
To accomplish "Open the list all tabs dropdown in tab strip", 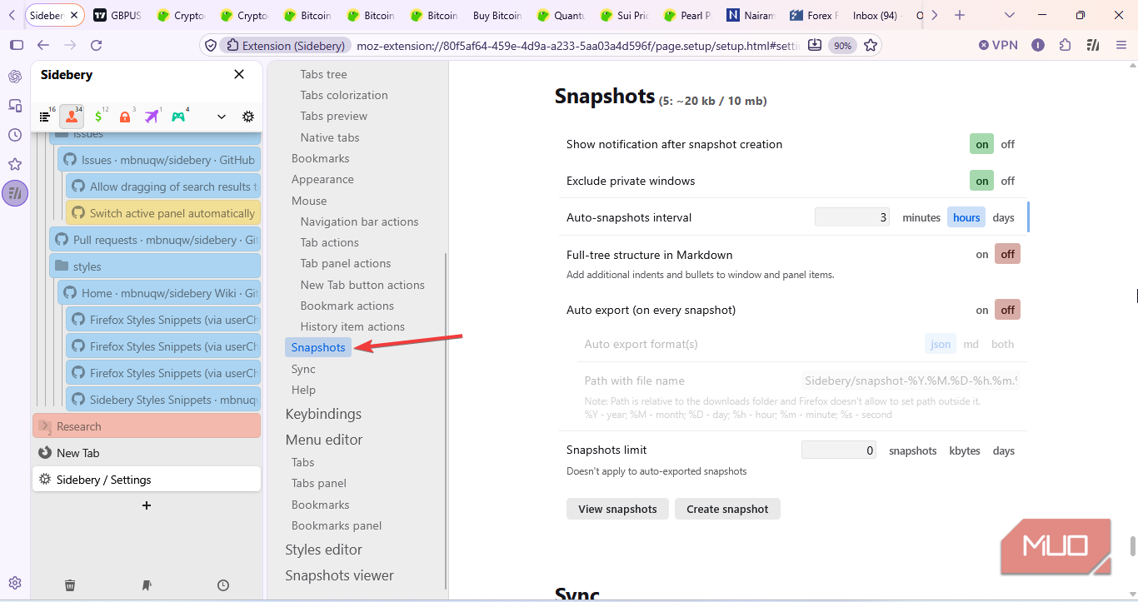I will click(1010, 15).
